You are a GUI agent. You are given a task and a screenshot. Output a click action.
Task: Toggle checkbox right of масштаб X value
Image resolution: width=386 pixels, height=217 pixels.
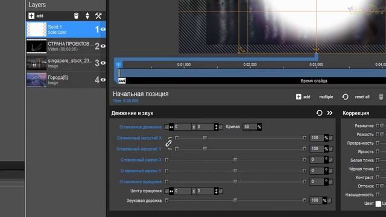point(331,138)
